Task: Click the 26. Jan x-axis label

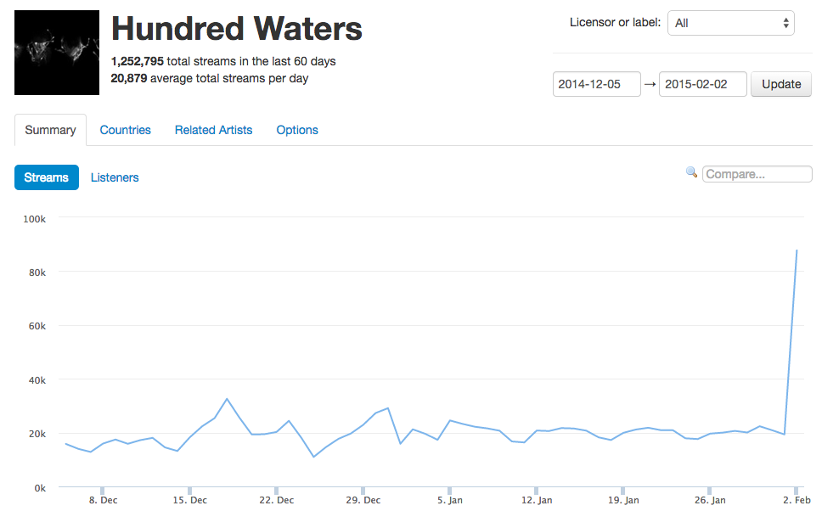Action: click(710, 500)
